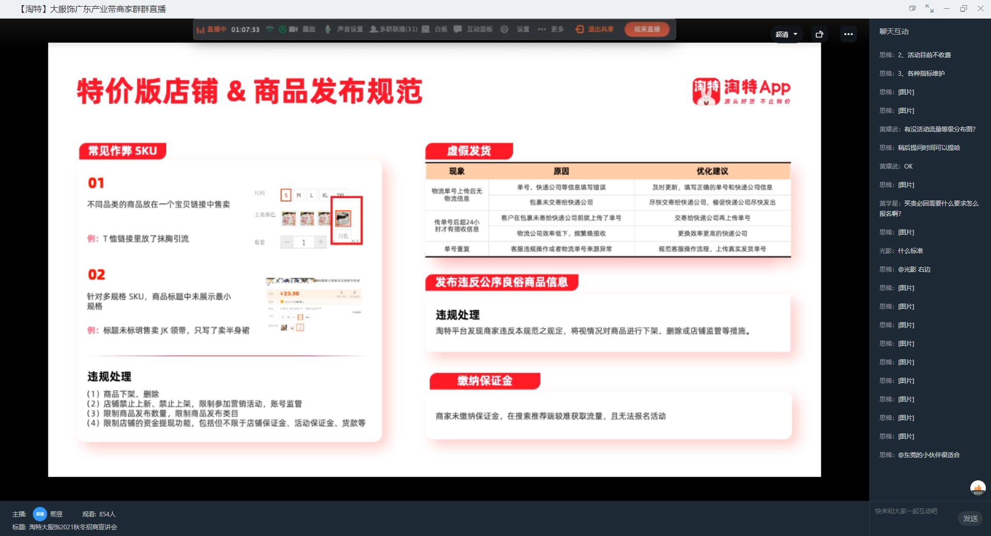
Task: Click 退出共享 to stop sharing
Action: (595, 29)
